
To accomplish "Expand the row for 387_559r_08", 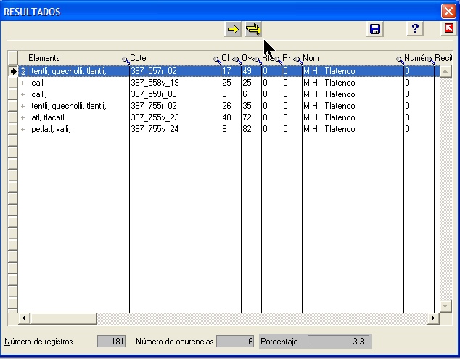I will coord(22,95).
